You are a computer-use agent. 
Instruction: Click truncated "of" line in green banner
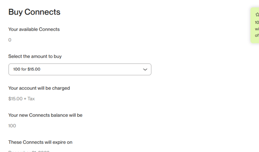[x=257, y=35]
